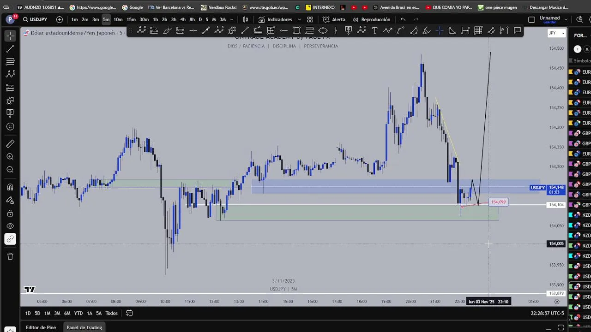Open the time axis settings gear icon
This screenshot has width=591, height=332.
pyautogui.click(x=556, y=302)
